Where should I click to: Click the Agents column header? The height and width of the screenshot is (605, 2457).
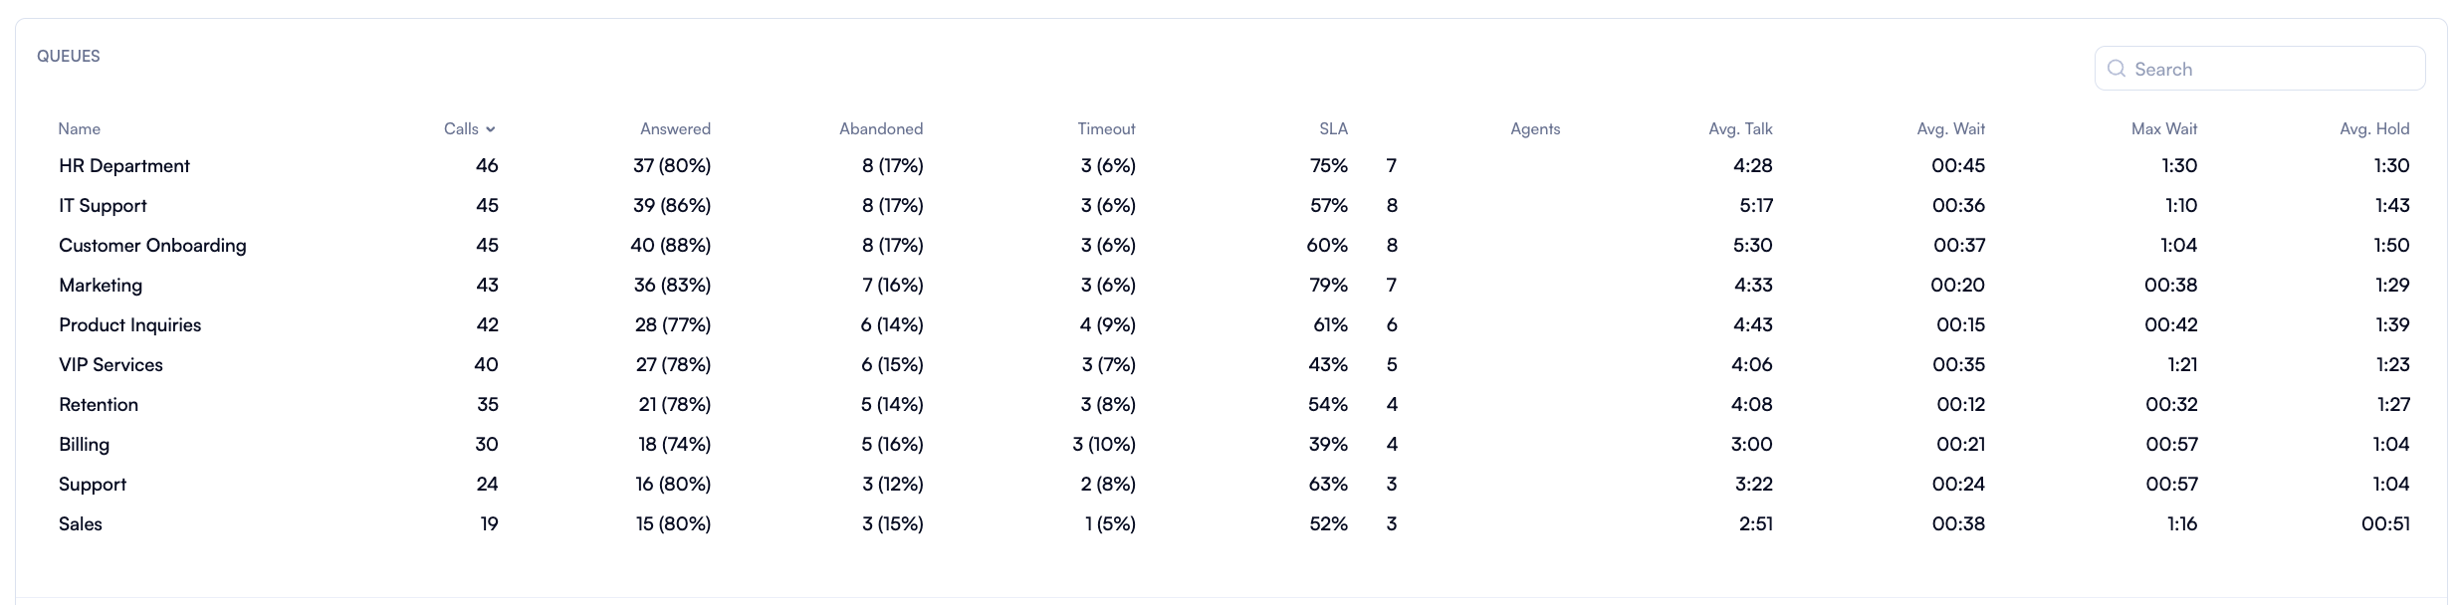coord(1535,129)
